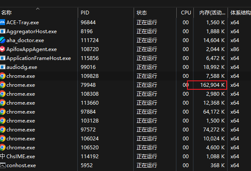Sort by the 状态 column header
Screen dimensions: 251x171
(155, 12)
